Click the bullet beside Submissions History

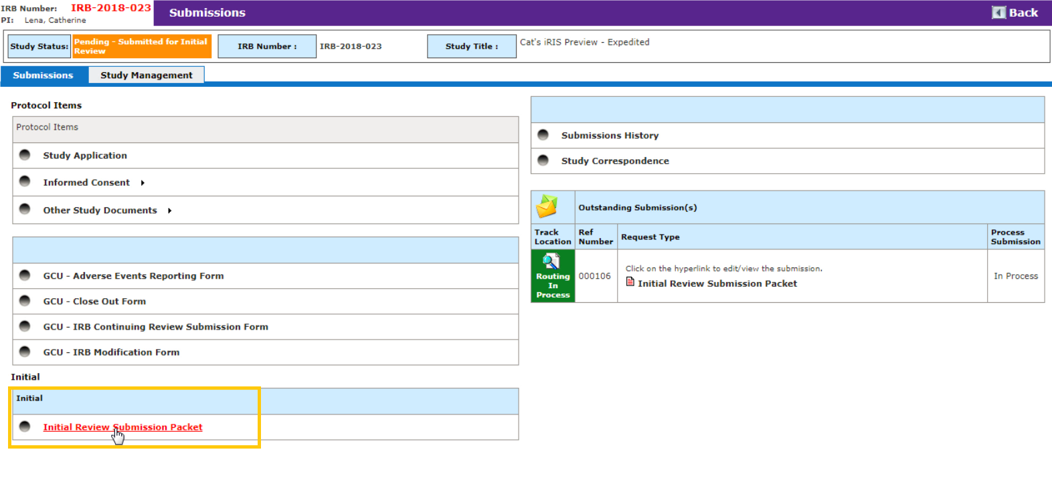click(x=543, y=134)
